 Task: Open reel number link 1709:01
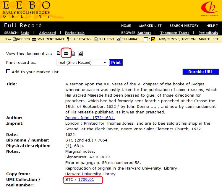tap(86, 180)
